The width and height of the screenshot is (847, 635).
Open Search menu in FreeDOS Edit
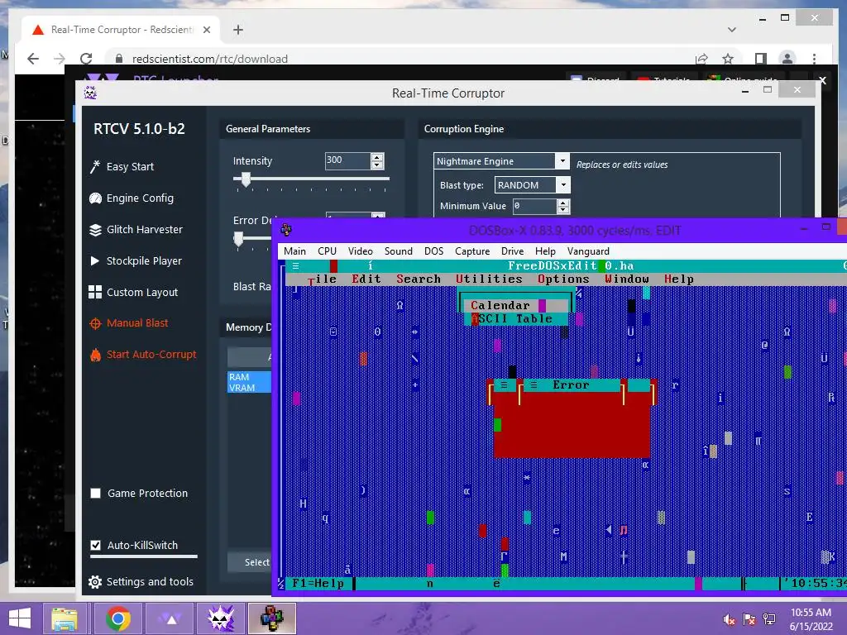(x=419, y=279)
